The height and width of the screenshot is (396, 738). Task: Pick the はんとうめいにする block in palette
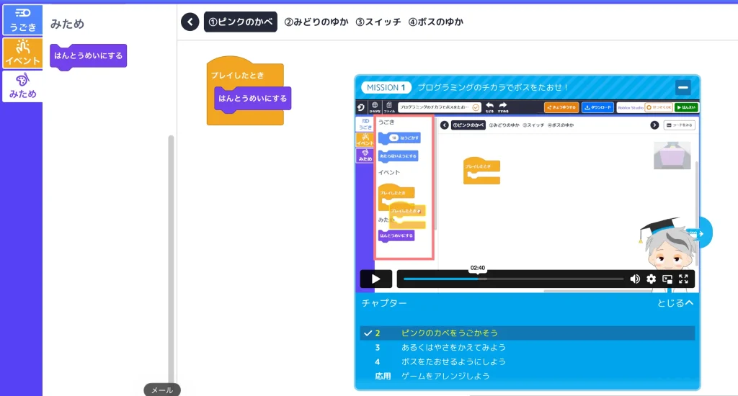click(x=89, y=56)
